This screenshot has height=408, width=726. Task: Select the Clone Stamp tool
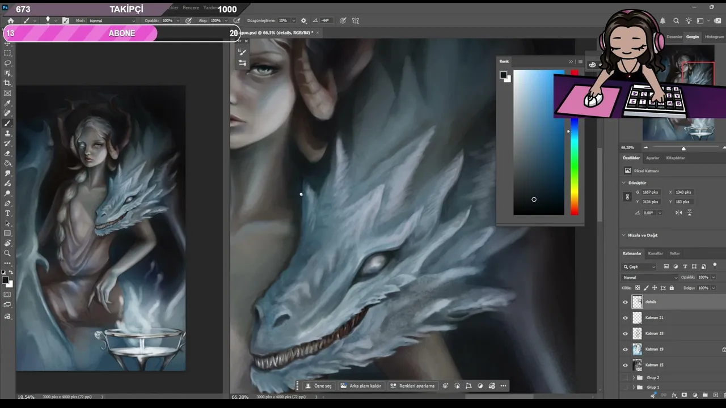coord(7,134)
